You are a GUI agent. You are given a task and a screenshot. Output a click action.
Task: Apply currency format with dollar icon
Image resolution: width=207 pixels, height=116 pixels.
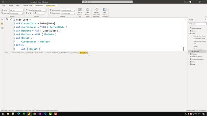tap(27, 13)
